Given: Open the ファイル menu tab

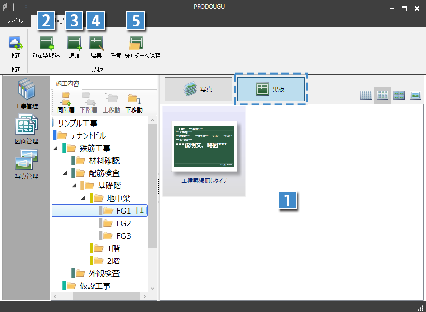Looking at the screenshot, I should point(14,21).
